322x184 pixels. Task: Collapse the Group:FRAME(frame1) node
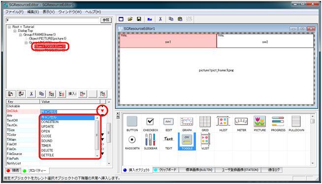pos(20,34)
